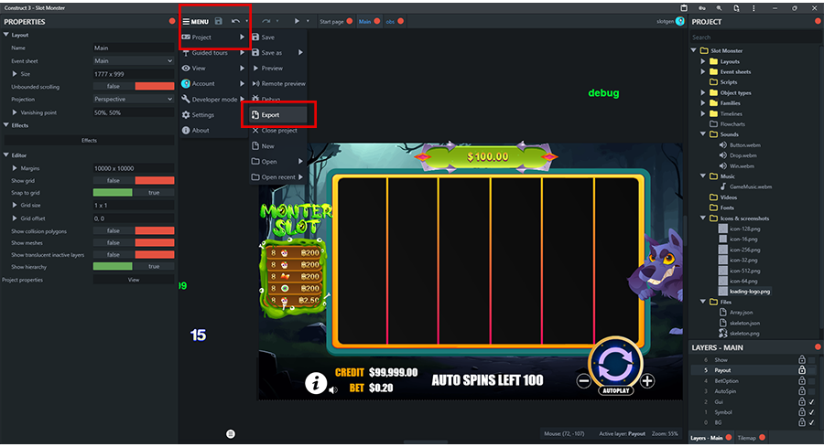Screen dimensions: 824x447
Task: Click the redo arrow in toolbar
Action: coord(266,21)
